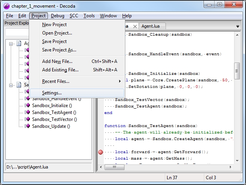The image size is (246, 185).
Task: Click the horizontal scrollbar right arrow in editor
Action: tap(231, 167)
